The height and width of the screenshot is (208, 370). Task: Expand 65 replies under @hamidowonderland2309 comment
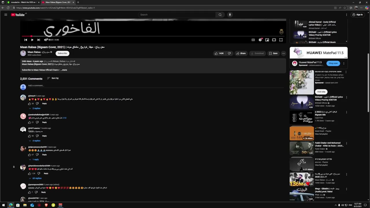click(x=35, y=178)
